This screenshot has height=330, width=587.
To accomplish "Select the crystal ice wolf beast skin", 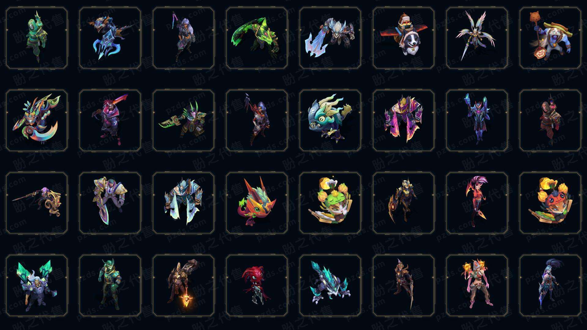I will pos(330,286).
